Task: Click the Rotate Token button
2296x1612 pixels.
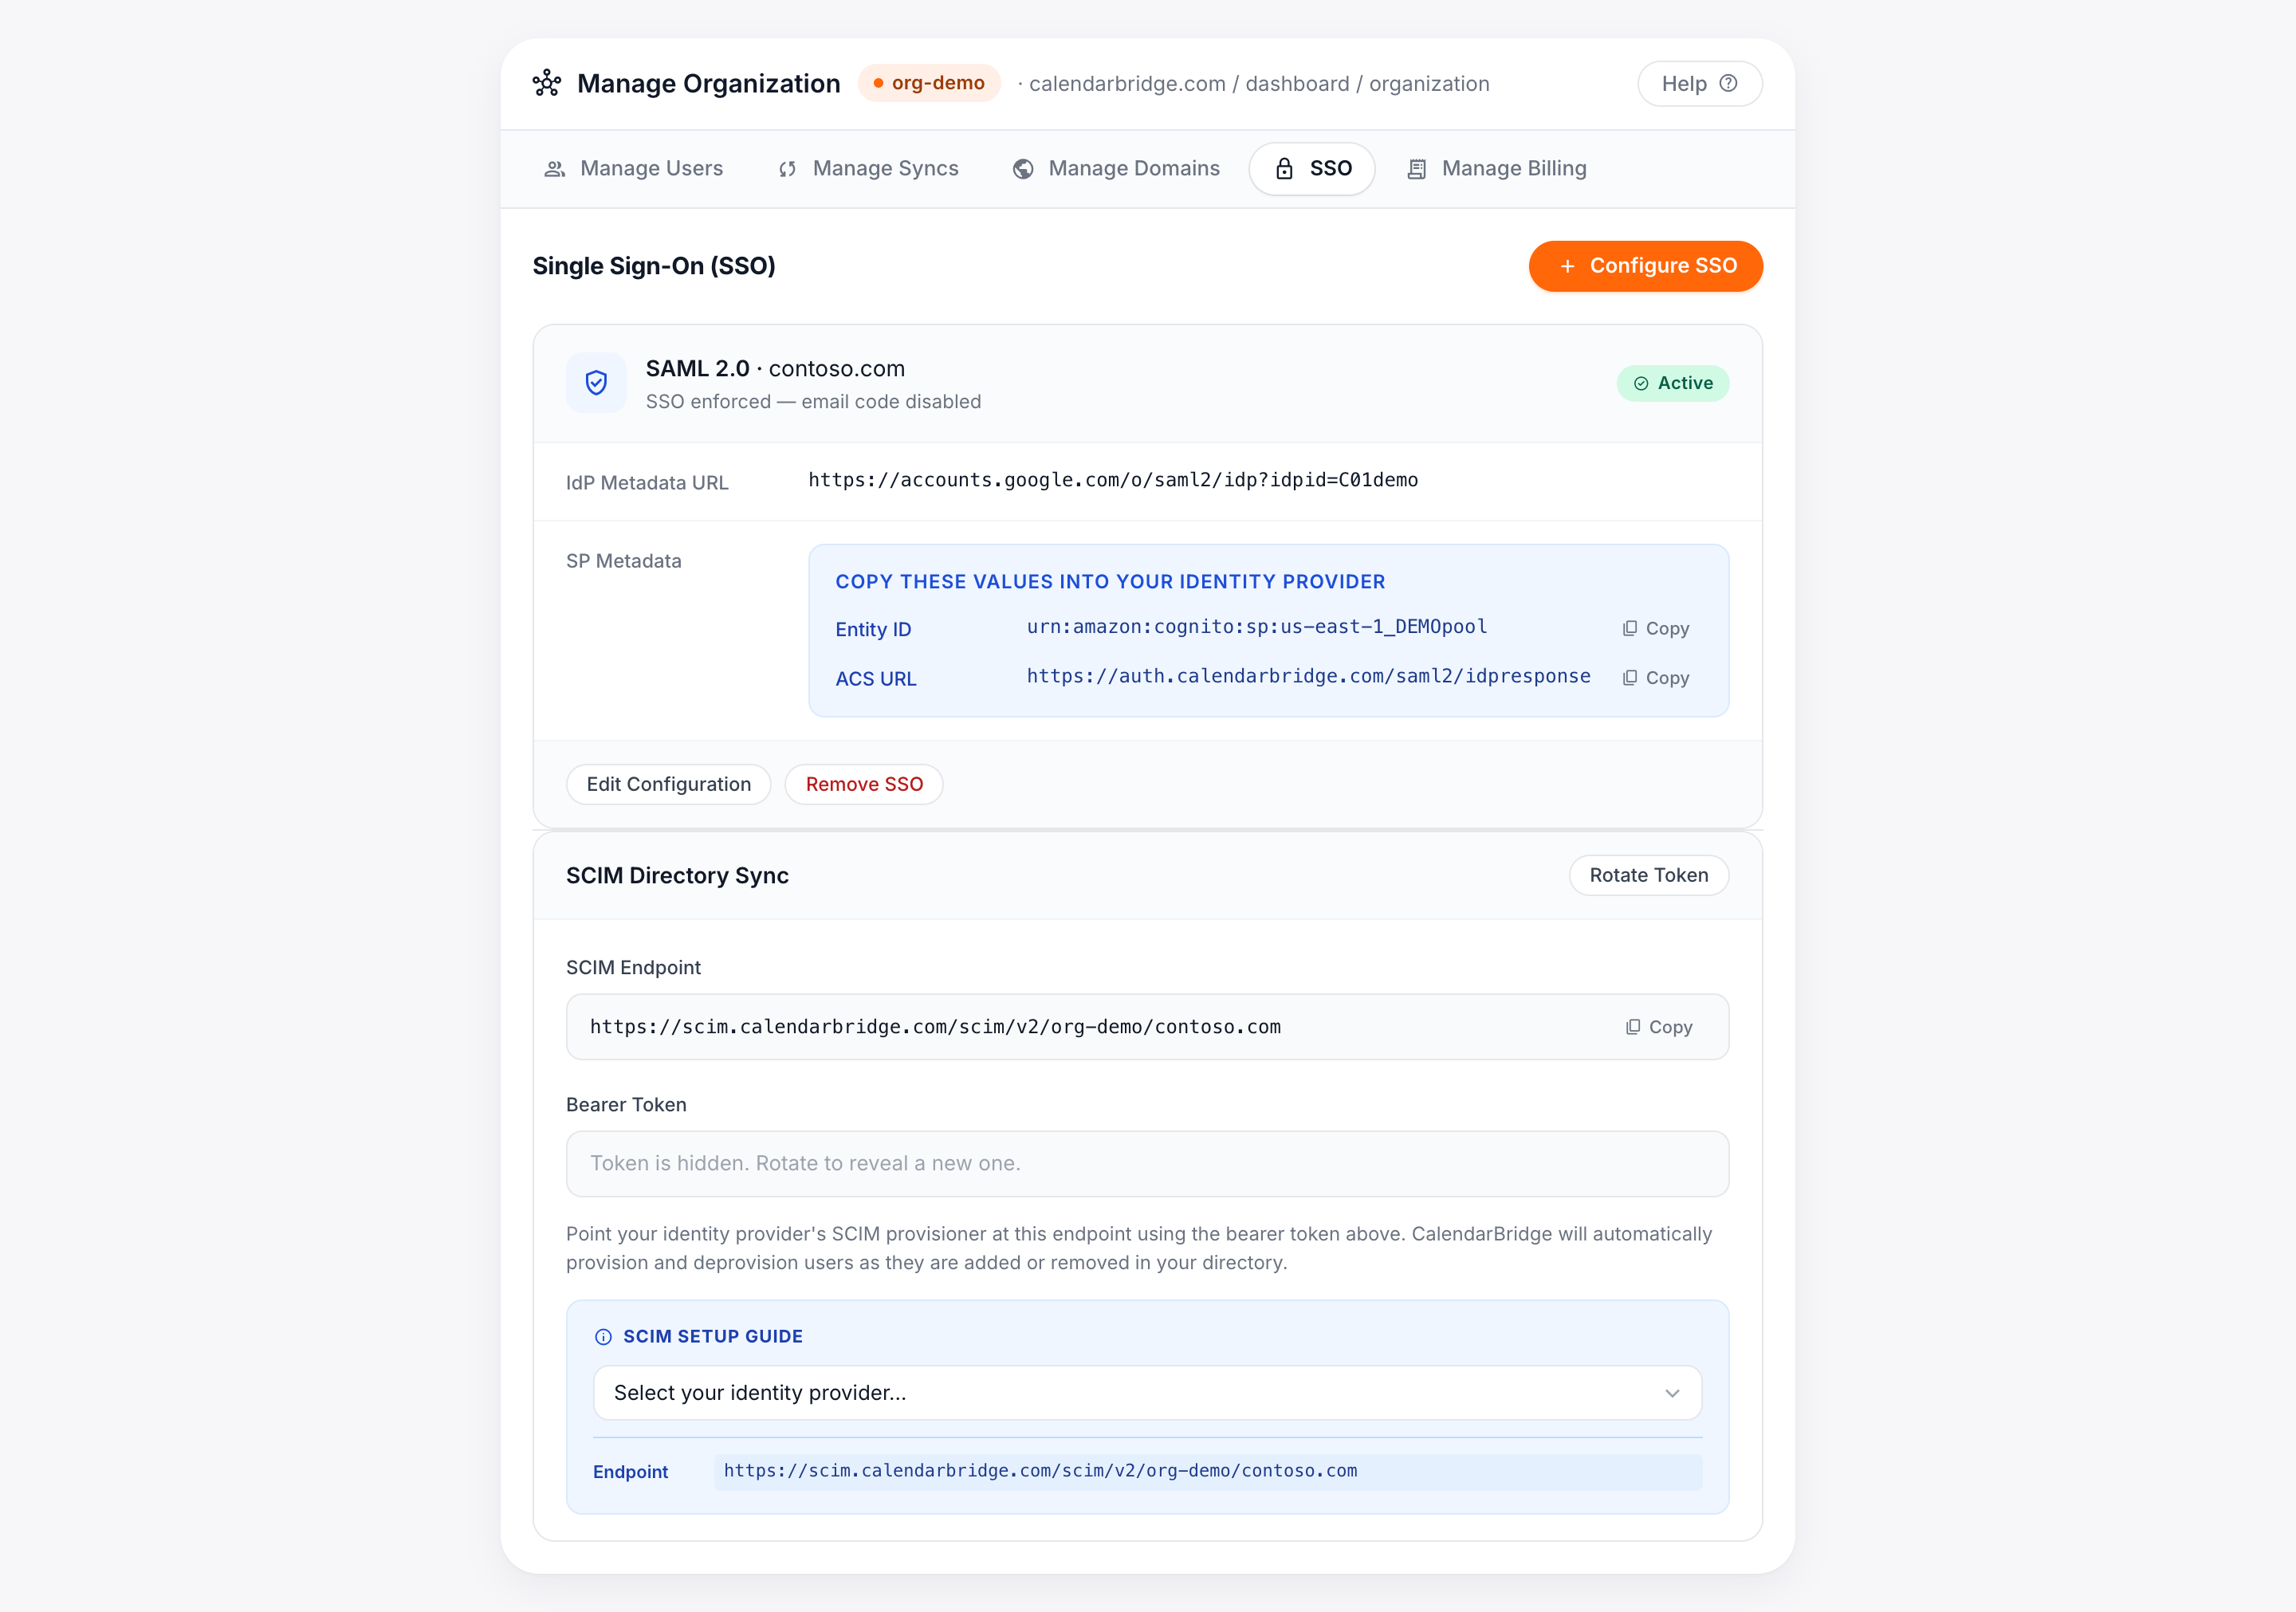Action: click(x=1648, y=875)
